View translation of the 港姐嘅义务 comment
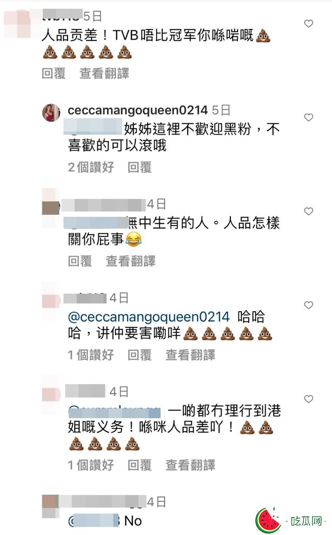Screen dimensions: 332x535 (x=190, y=465)
